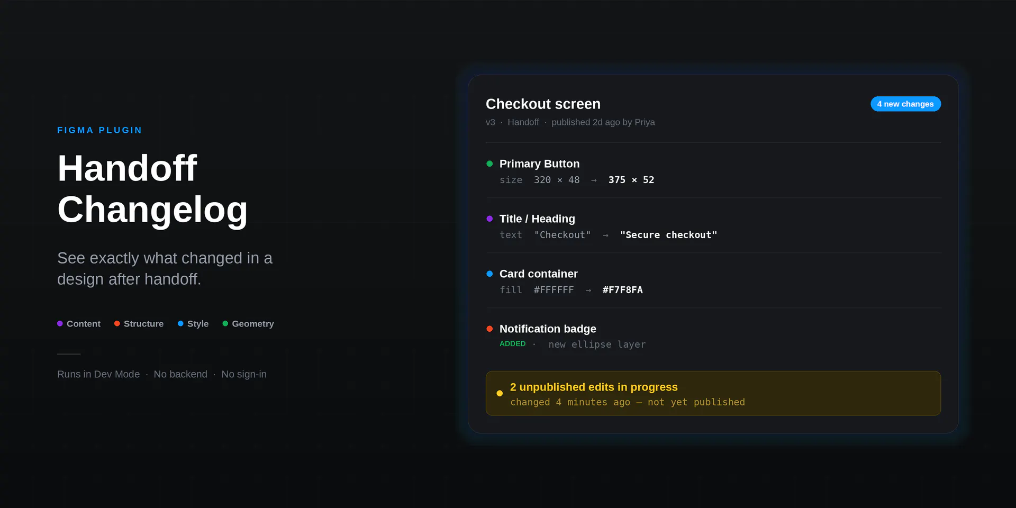Viewport: 1016px width, 508px height.
Task: Select the Content legend label
Action: (84, 323)
